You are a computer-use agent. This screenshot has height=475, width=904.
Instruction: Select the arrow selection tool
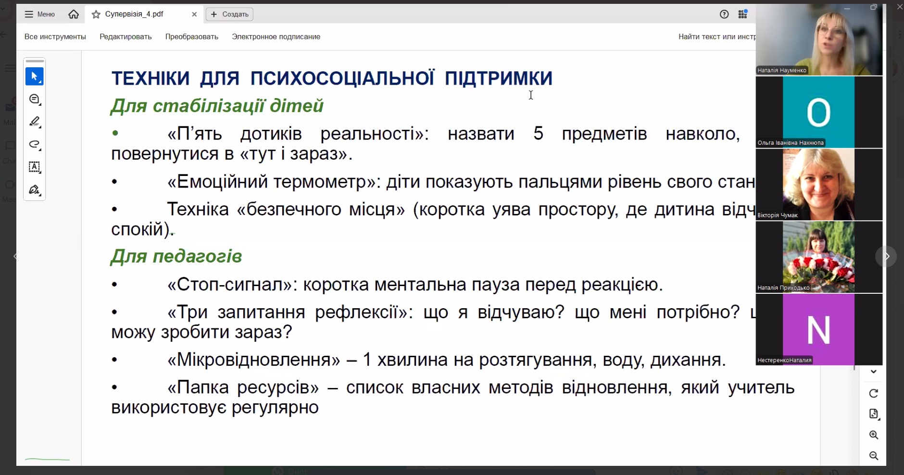coord(34,76)
